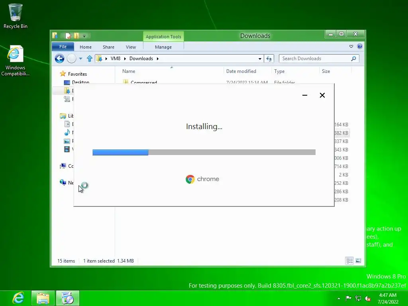Click the muted volume tray icon
408x306 pixels.
point(368,298)
